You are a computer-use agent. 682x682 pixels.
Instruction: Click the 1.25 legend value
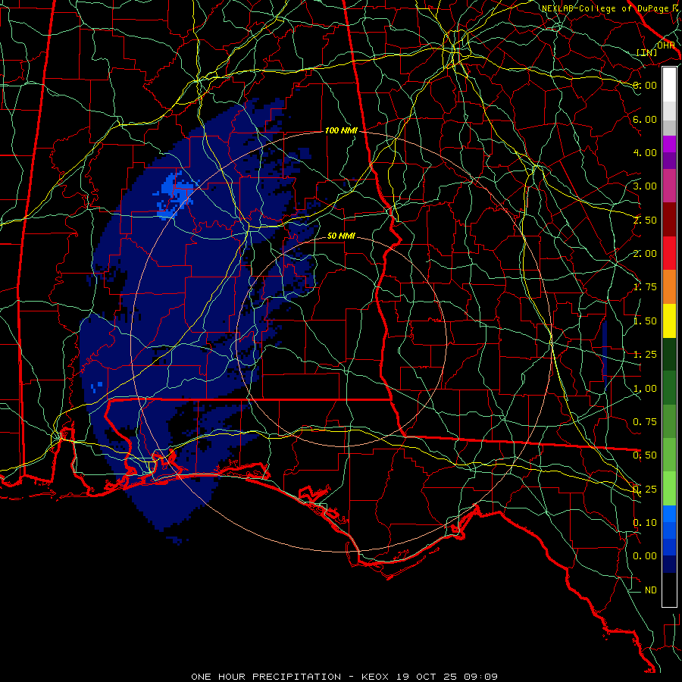645,355
